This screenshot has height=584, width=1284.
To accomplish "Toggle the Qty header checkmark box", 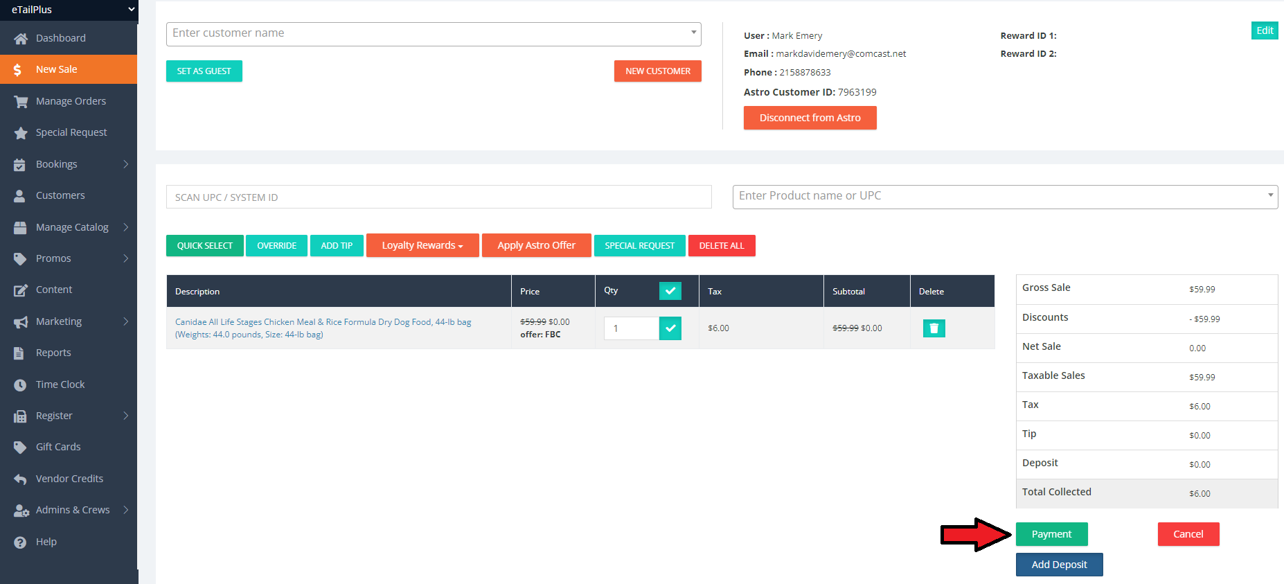I will tap(670, 291).
